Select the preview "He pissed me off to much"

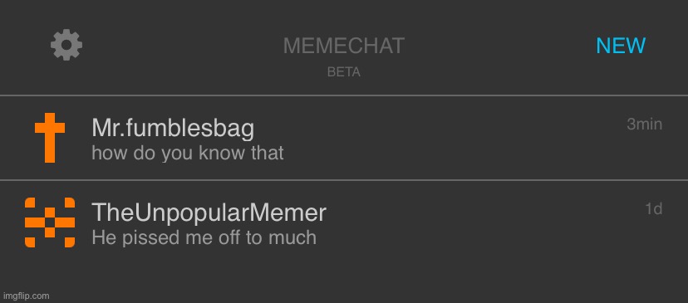coord(204,237)
